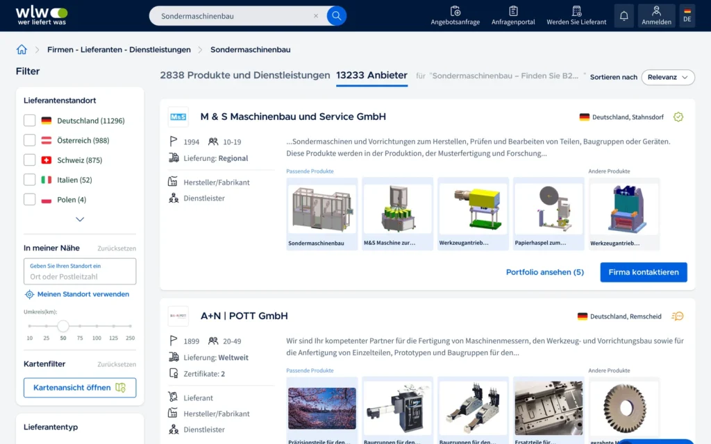Click the employees icon beside 20-49

(x=213, y=341)
